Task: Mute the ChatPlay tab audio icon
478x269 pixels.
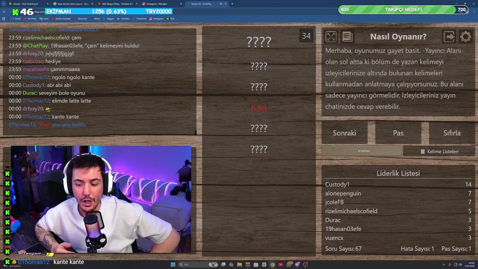Action: (221, 4)
